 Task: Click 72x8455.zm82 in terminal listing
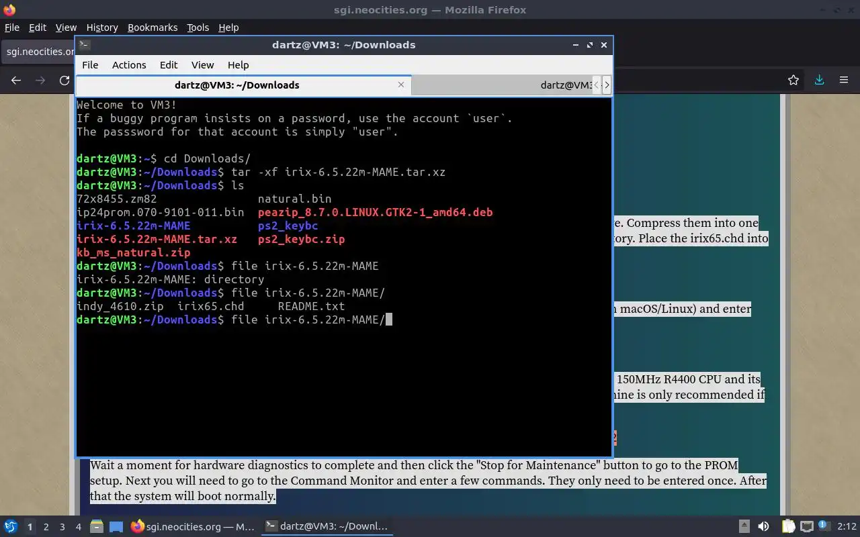point(116,199)
